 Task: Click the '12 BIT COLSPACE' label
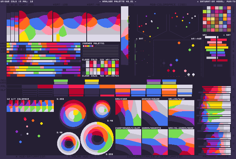18,99
